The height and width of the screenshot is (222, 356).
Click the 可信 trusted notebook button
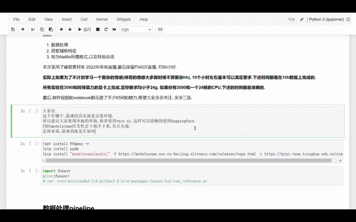click(291, 19)
